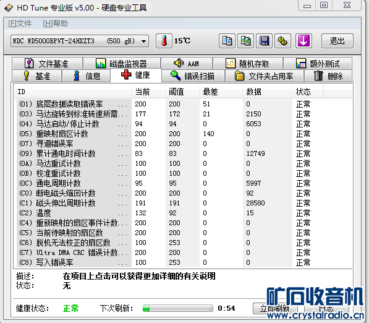
Task: Click the data value 12749
Action: (x=255, y=153)
